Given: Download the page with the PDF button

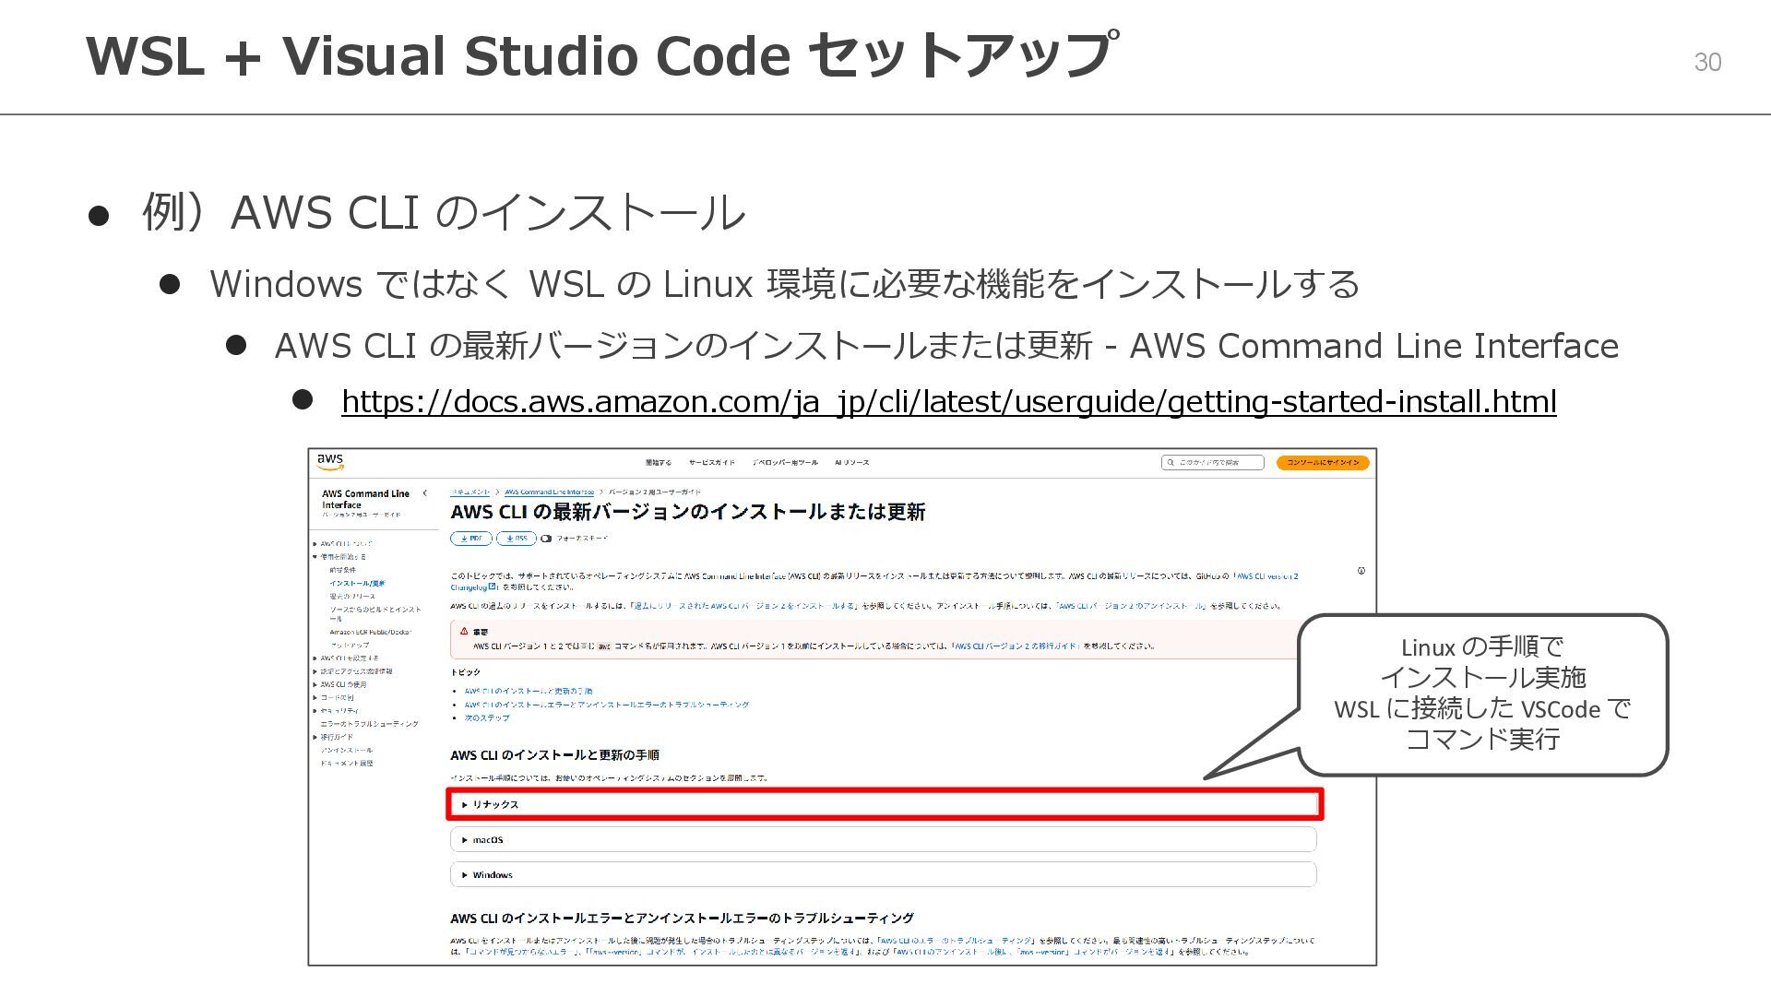Looking at the screenshot, I should pos(471,539).
